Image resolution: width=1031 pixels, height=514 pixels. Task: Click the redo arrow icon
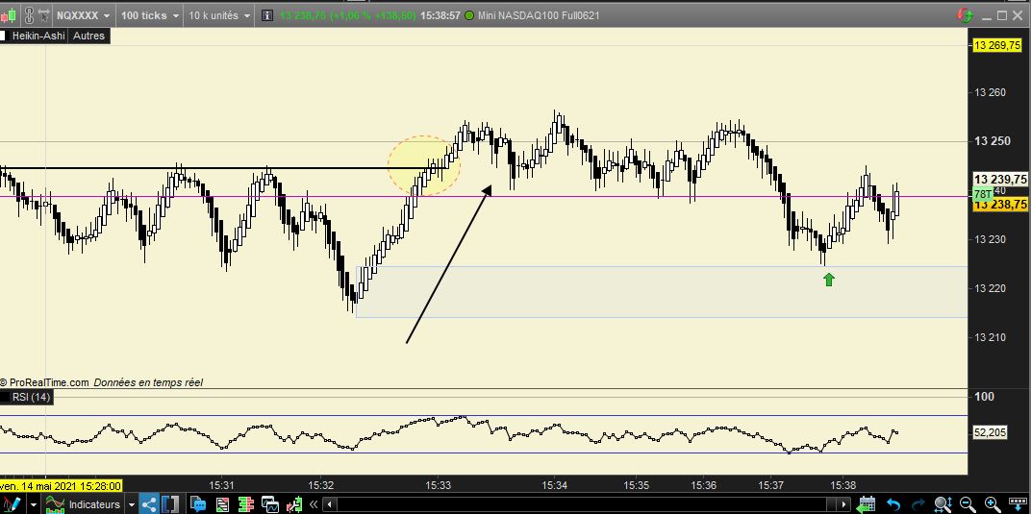coord(918,504)
